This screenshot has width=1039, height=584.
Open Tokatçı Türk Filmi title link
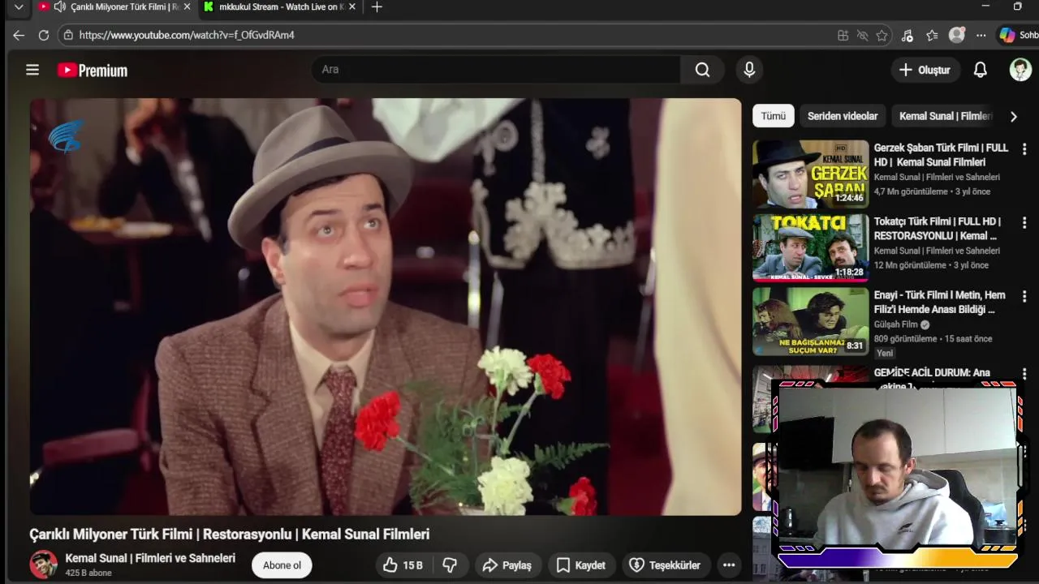click(938, 229)
